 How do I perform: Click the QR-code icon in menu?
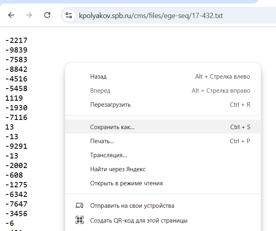pos(80,220)
